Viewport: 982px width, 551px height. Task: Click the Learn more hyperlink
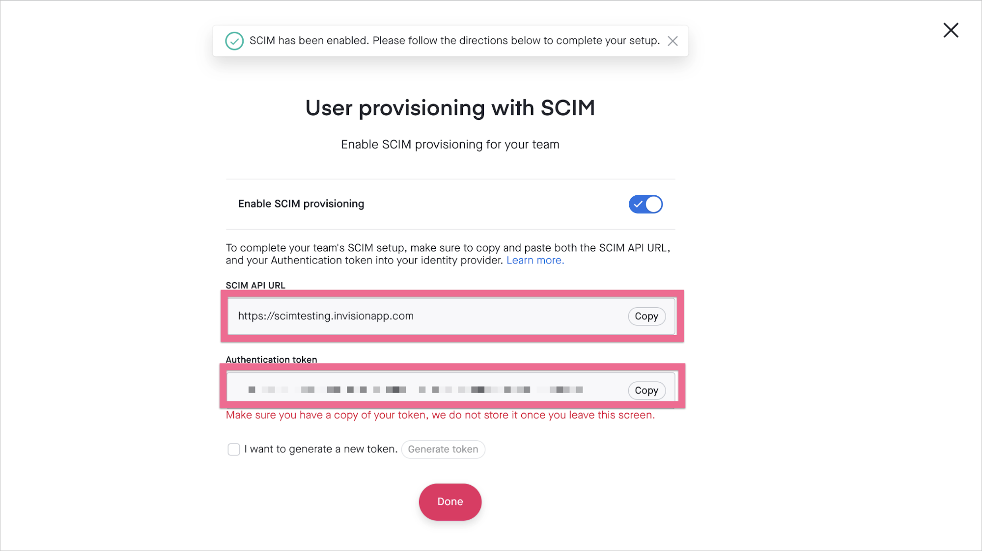coord(534,260)
